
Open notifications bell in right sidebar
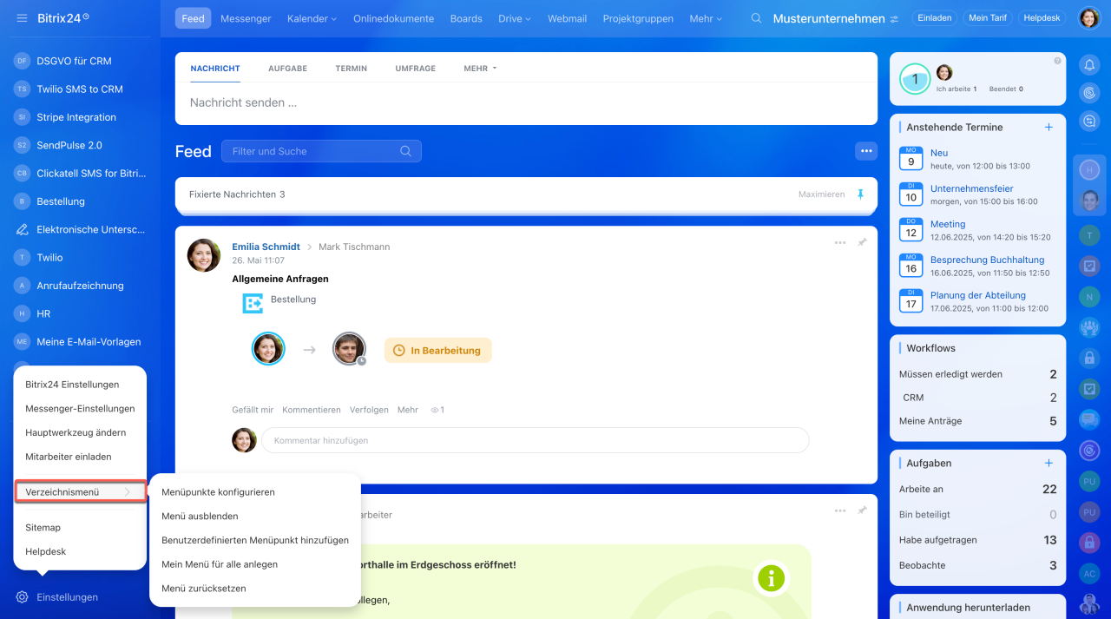tap(1089, 63)
